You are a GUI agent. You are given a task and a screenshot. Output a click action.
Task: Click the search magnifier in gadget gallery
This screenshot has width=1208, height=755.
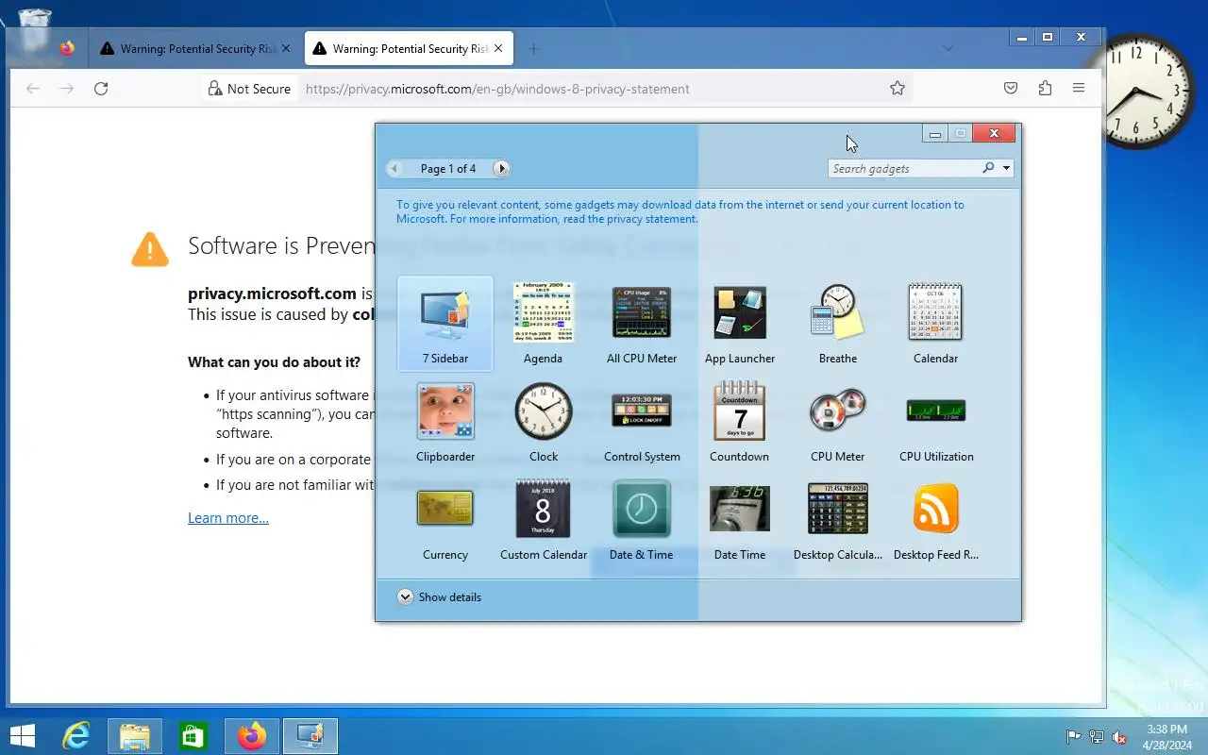pos(988,168)
